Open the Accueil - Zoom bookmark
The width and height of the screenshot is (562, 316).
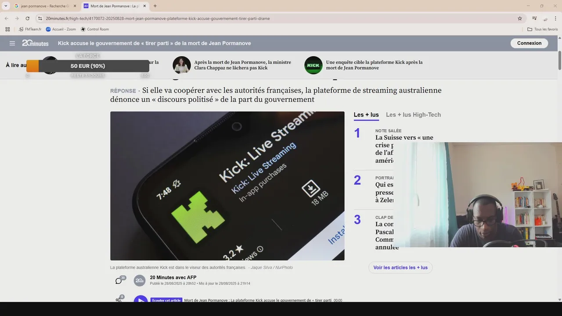61,29
